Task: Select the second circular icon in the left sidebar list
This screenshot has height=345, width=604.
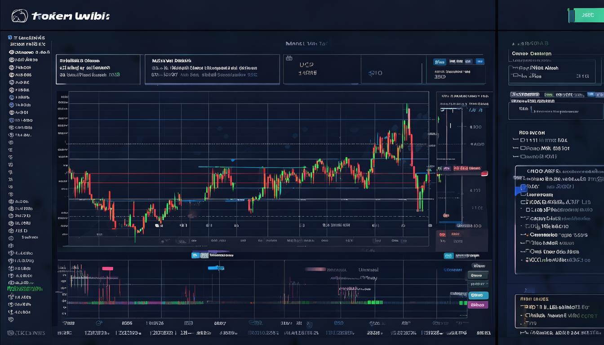Action: pyautogui.click(x=12, y=60)
